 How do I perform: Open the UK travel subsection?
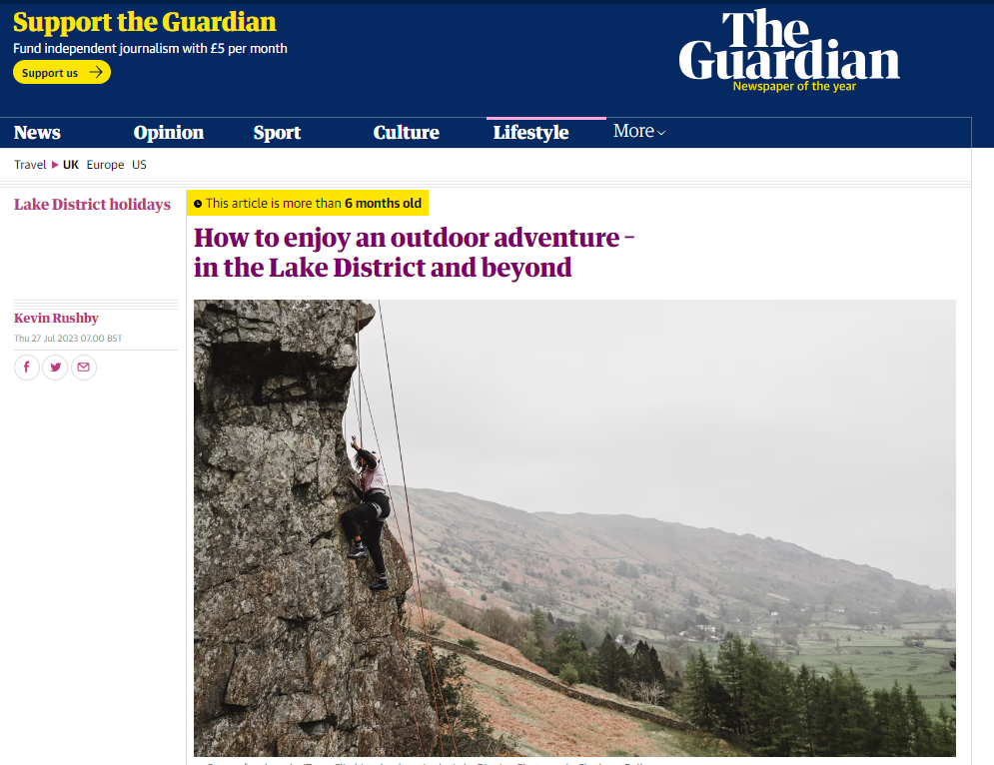pyautogui.click(x=70, y=165)
